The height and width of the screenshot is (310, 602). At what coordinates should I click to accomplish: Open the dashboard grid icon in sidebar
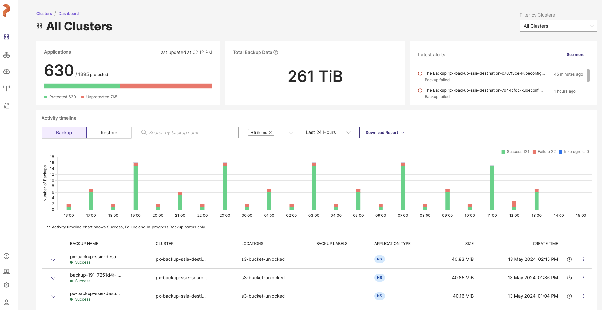6,37
